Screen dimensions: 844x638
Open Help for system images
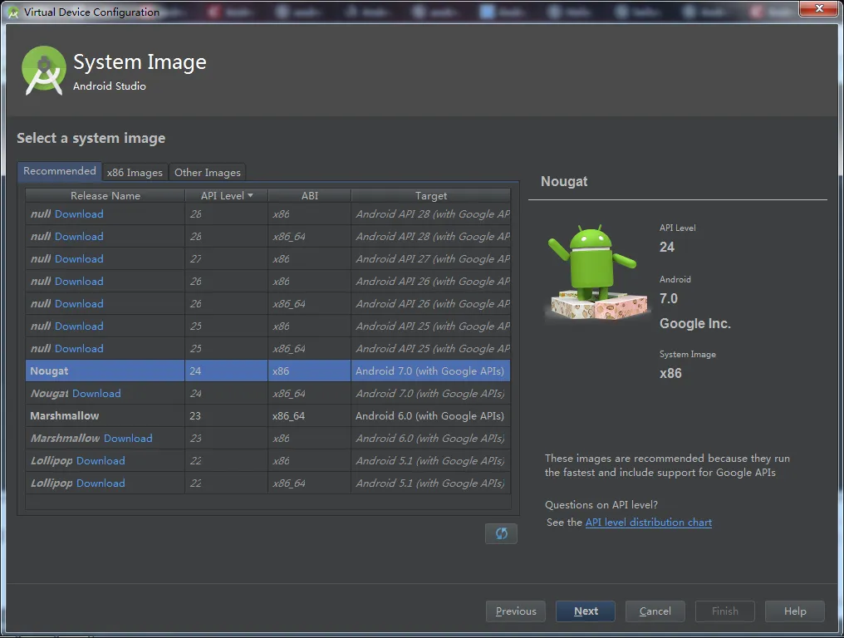tap(795, 611)
